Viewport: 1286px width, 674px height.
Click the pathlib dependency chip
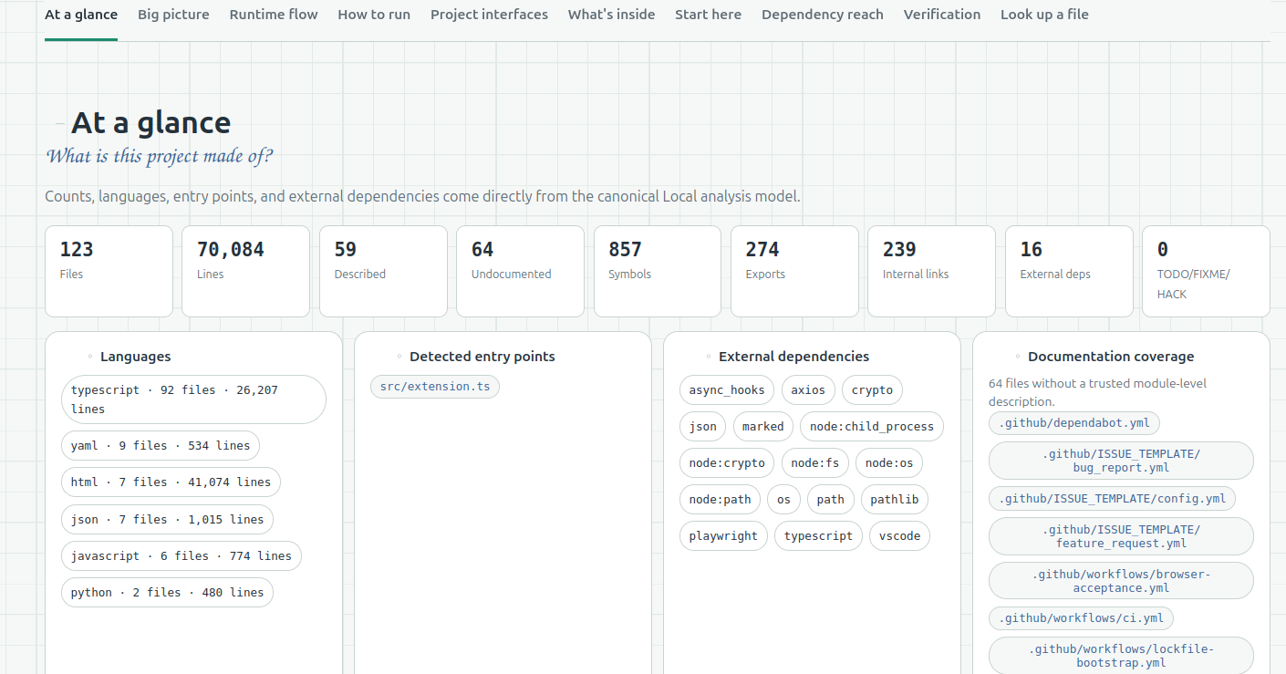coord(895,500)
